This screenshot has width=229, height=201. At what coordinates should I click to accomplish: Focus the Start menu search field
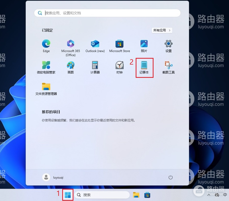coord(107,13)
